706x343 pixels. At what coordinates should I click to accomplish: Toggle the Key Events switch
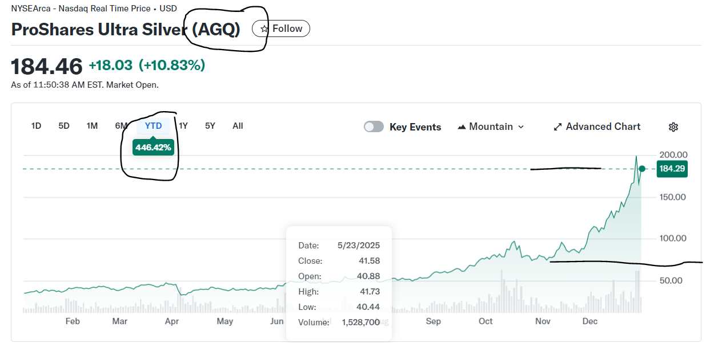click(x=374, y=126)
